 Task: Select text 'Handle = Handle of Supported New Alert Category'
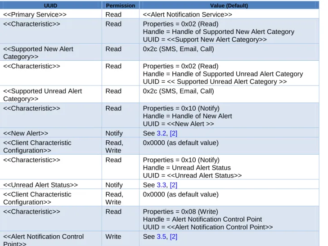[219, 32]
